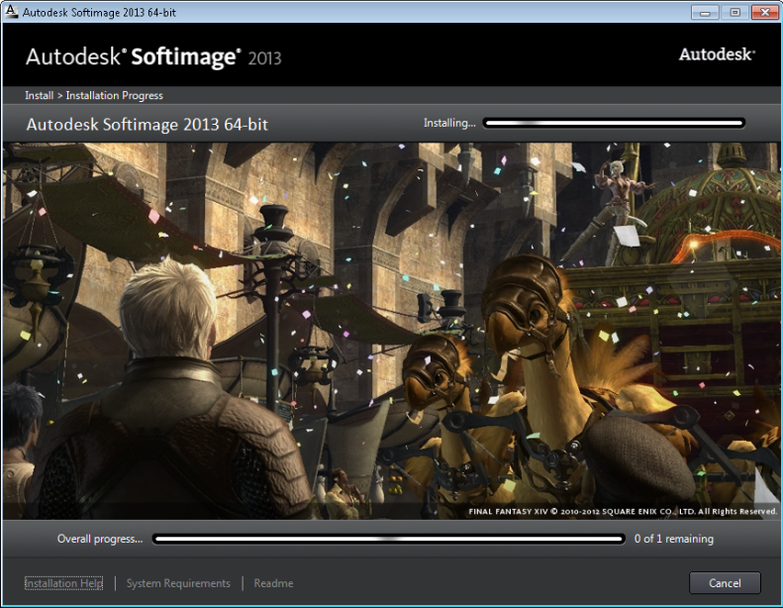Cancel the installation
Viewport: 783px width, 608px height.
(x=725, y=583)
